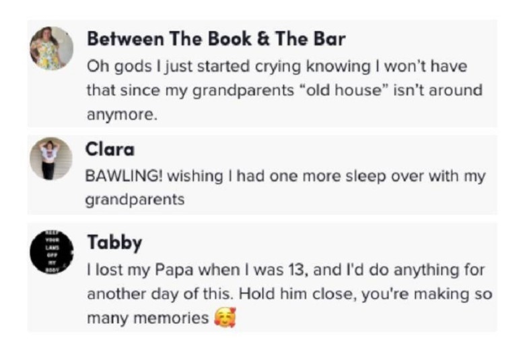Click the words "many memories" beside the emoji
525x350 pixels.
coord(147,318)
